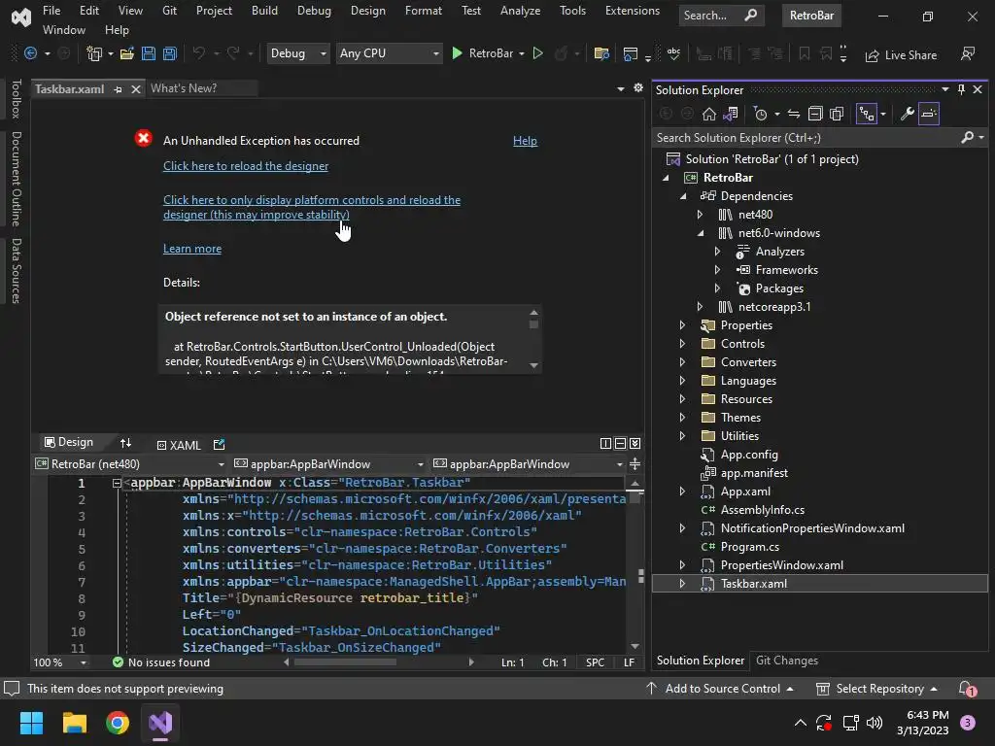Image resolution: width=995 pixels, height=746 pixels.
Task: Switch to the Git Changes tab
Action: [x=787, y=661]
